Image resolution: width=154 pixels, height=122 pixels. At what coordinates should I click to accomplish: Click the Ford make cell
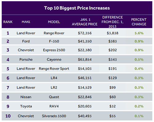tap(26, 41)
